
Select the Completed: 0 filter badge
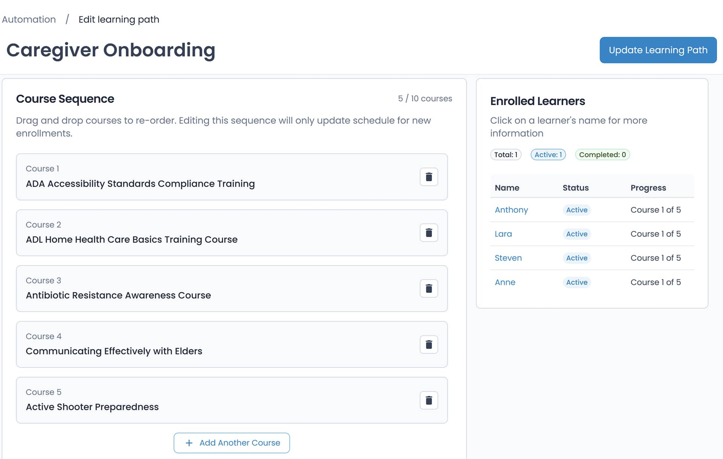pyautogui.click(x=602, y=155)
